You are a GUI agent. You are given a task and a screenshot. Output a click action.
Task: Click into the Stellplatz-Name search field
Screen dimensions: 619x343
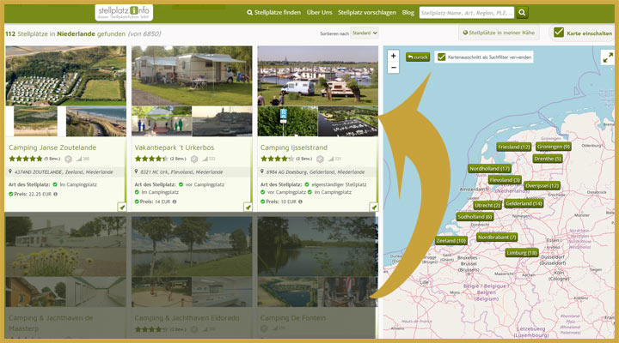click(x=467, y=13)
